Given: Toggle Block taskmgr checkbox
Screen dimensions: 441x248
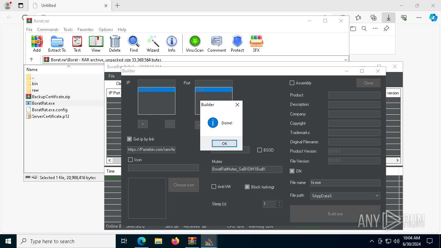Looking at the screenshot, I should coord(247,187).
